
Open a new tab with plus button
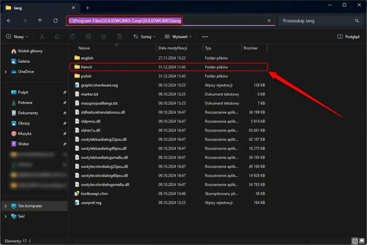coord(87,8)
